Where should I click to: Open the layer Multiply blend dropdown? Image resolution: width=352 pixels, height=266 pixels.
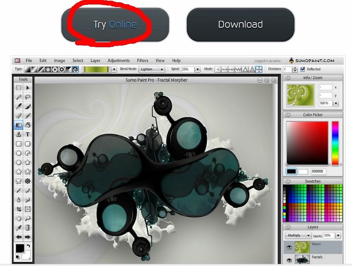click(298, 235)
